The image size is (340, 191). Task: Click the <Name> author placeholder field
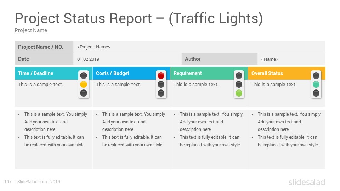pos(291,59)
